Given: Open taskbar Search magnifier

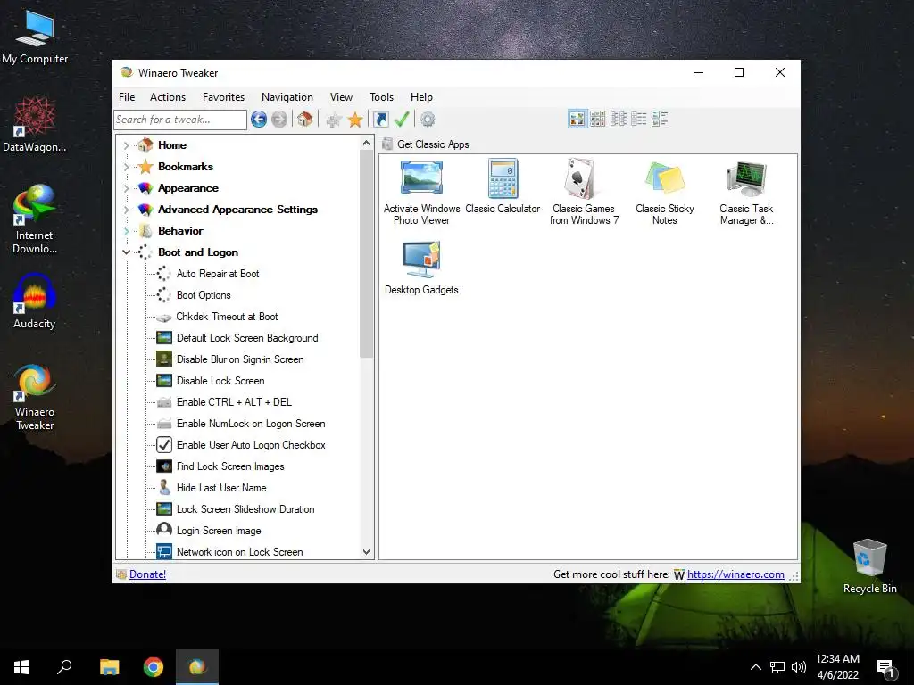Looking at the screenshot, I should pos(64,667).
